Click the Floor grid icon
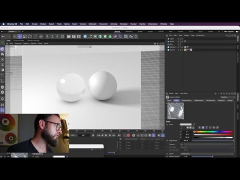This screenshot has height=180, width=240. (126, 36)
